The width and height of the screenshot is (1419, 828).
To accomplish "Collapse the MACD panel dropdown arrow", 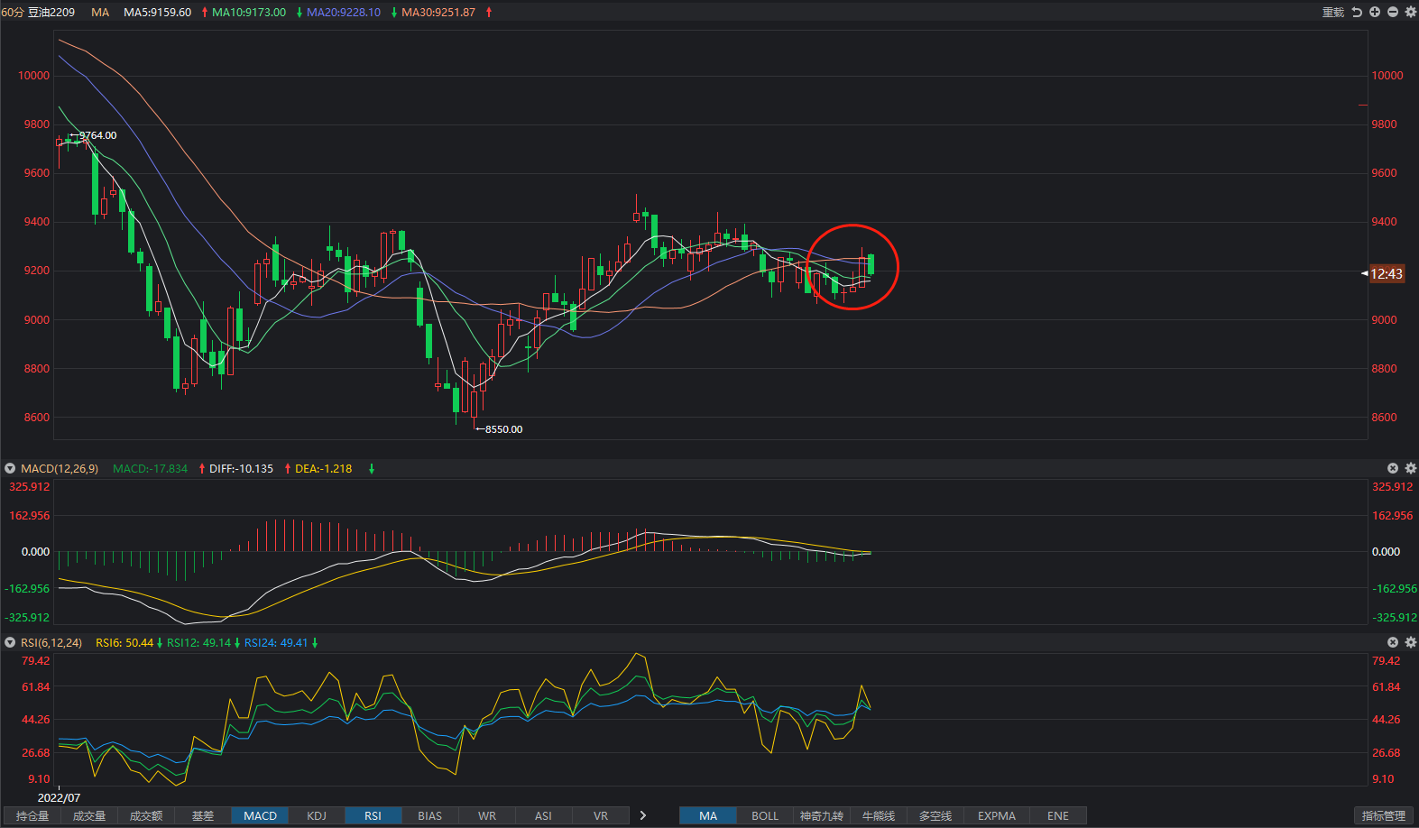I will [10, 468].
